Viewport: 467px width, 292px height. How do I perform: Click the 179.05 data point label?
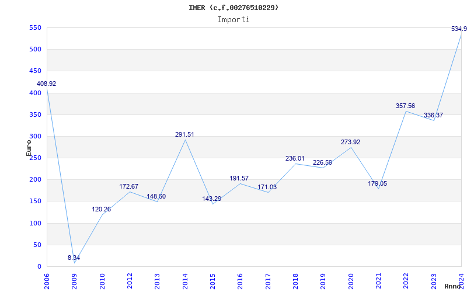377,184
